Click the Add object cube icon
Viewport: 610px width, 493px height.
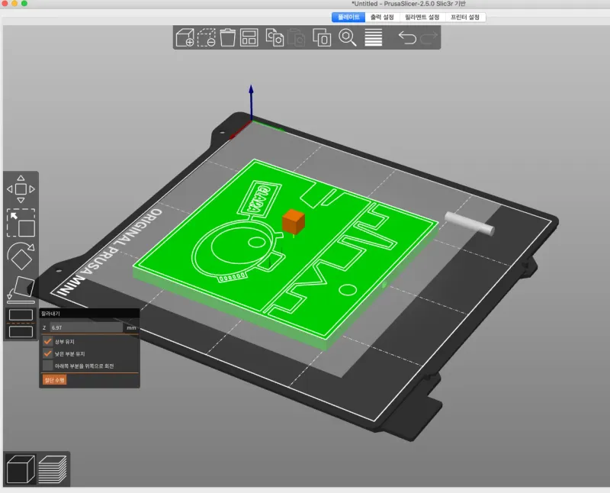coord(185,37)
